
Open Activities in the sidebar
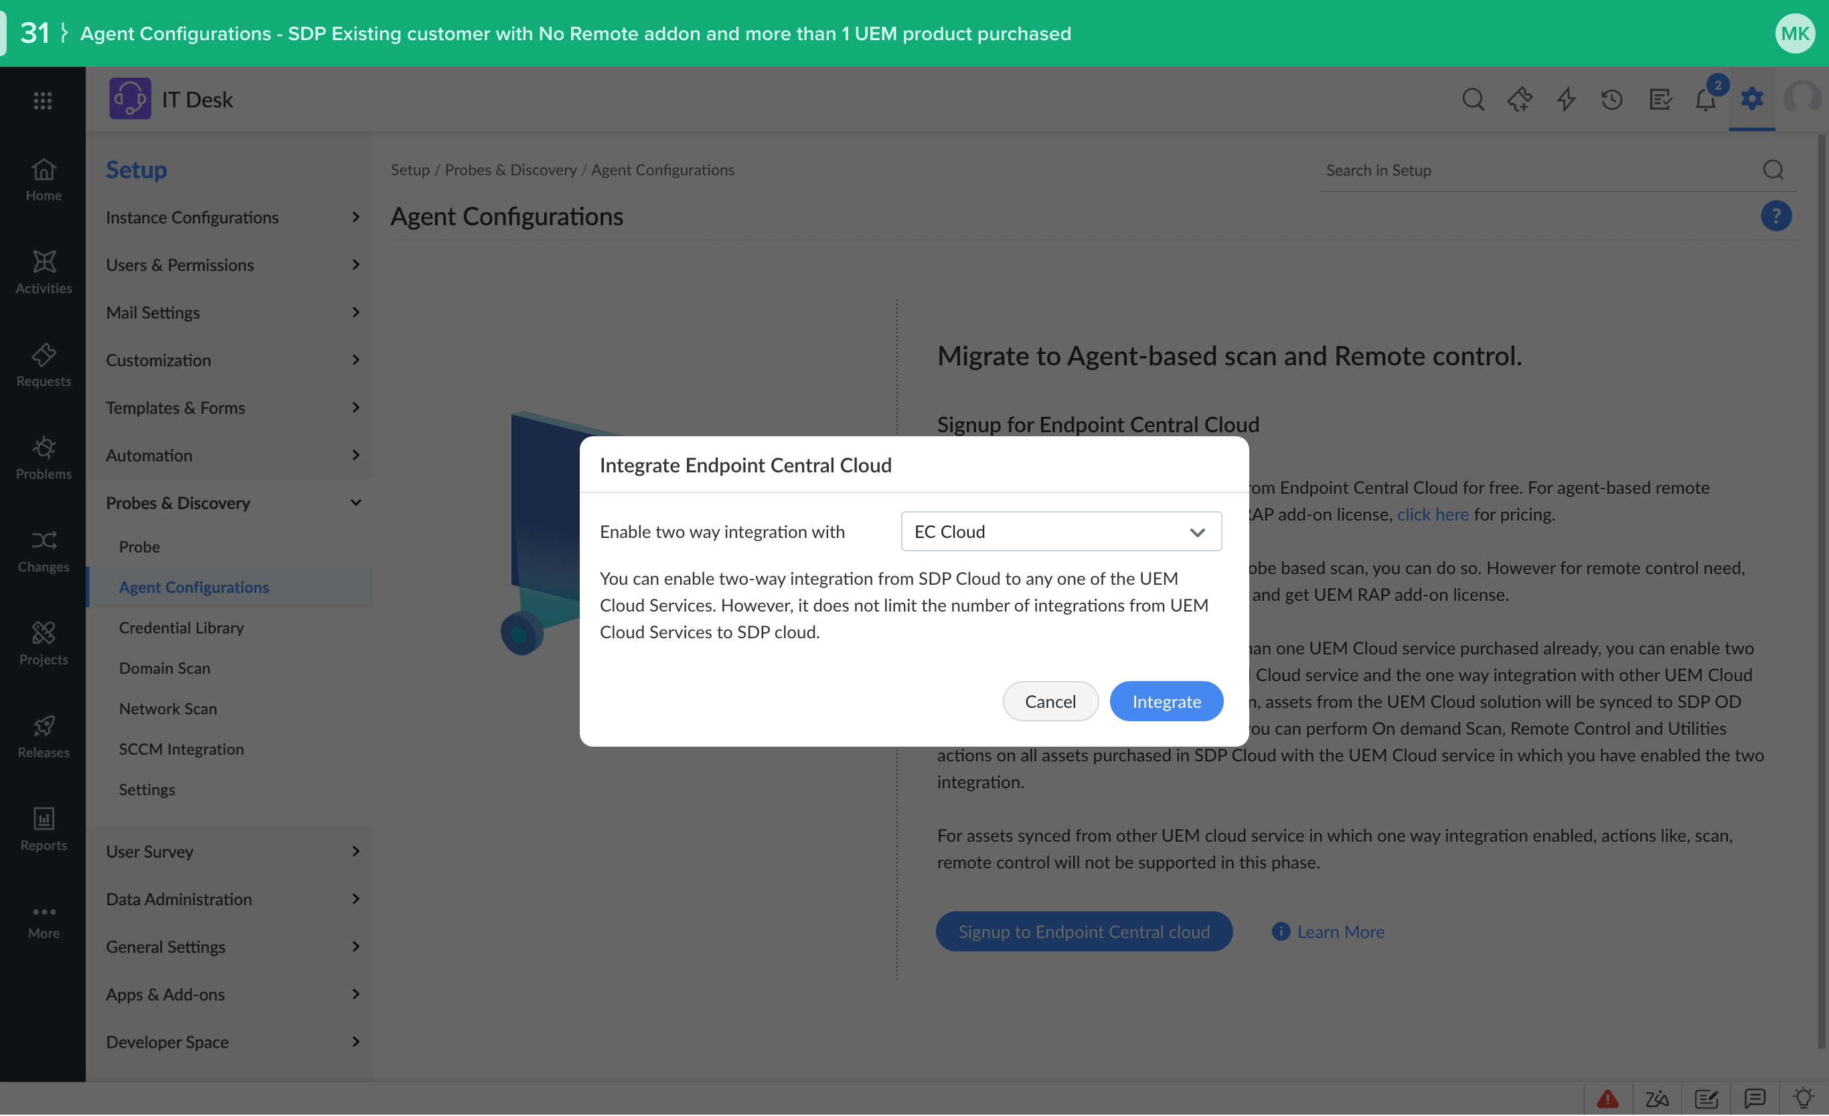[43, 272]
